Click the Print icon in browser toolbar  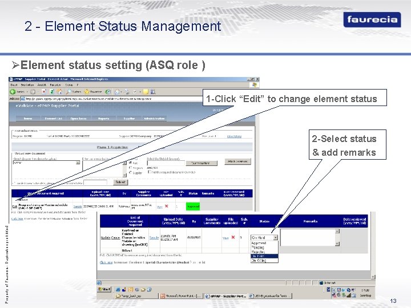click(x=127, y=92)
